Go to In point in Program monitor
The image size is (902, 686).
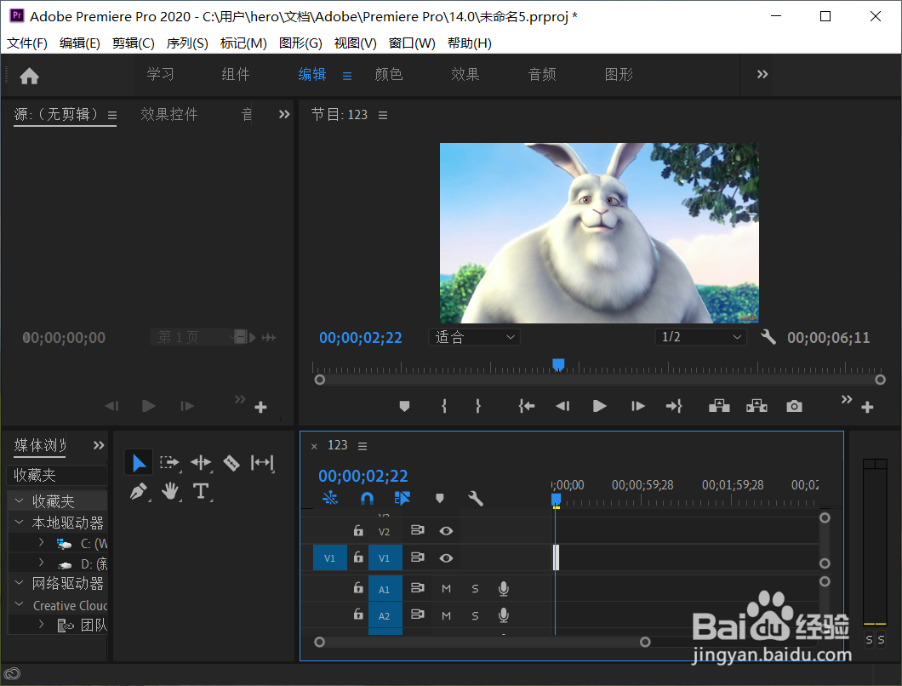[527, 406]
